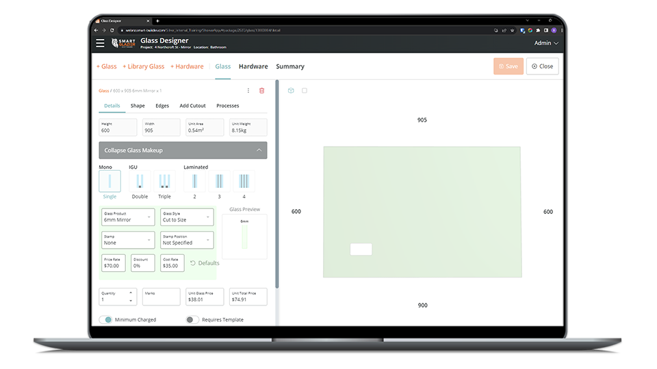Reset rates with the Defaults link
Image resolution: width=657 pixels, height=369 pixels.
tap(205, 263)
